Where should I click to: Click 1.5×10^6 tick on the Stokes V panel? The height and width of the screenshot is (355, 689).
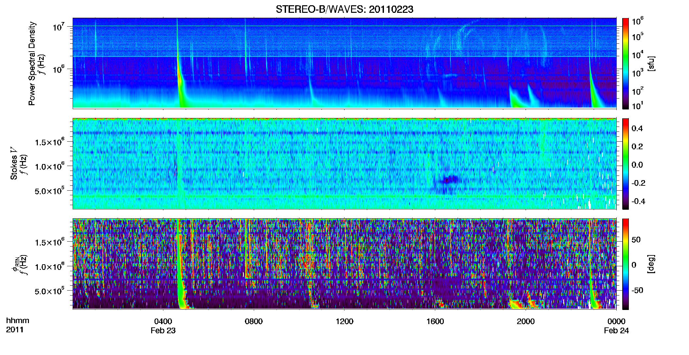point(50,142)
